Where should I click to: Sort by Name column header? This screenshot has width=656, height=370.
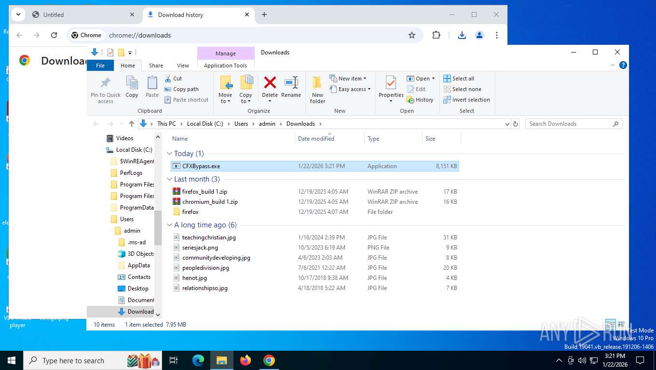[x=232, y=139]
